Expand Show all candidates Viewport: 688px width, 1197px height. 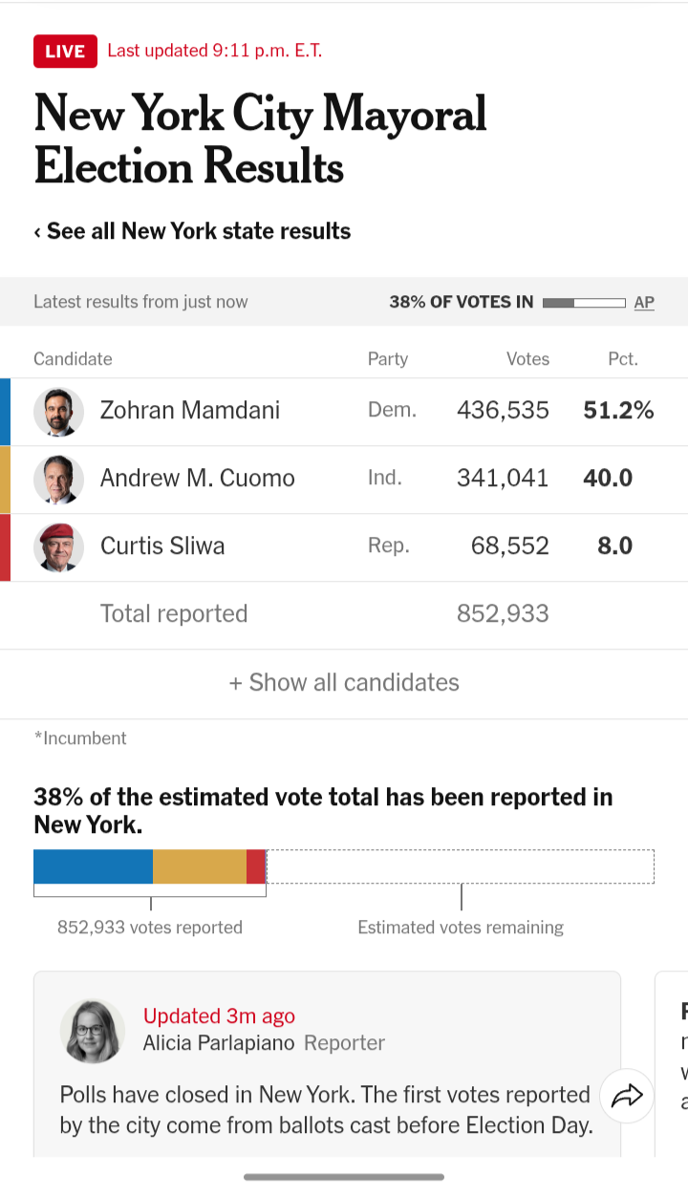344,682
